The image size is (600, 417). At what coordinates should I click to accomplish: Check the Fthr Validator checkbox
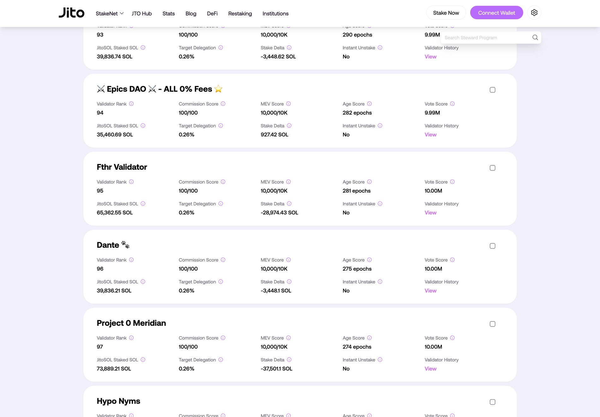492,168
